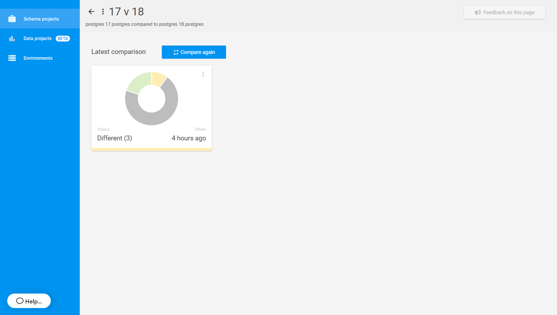557x315 pixels.
Task: Go to Environments section
Action: (38, 58)
